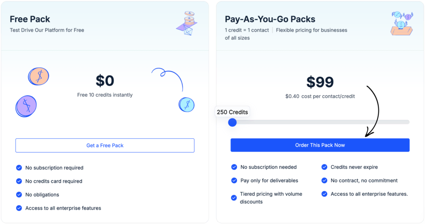Screen dimensions: 425x224
Task: Select the Free Pack heading
Action: tap(30, 19)
